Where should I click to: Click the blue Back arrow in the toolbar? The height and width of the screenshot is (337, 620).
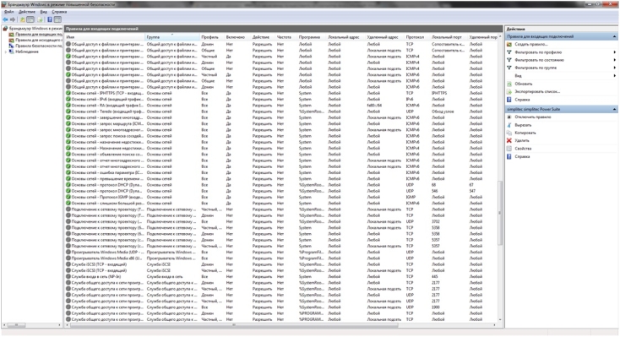tap(5, 19)
